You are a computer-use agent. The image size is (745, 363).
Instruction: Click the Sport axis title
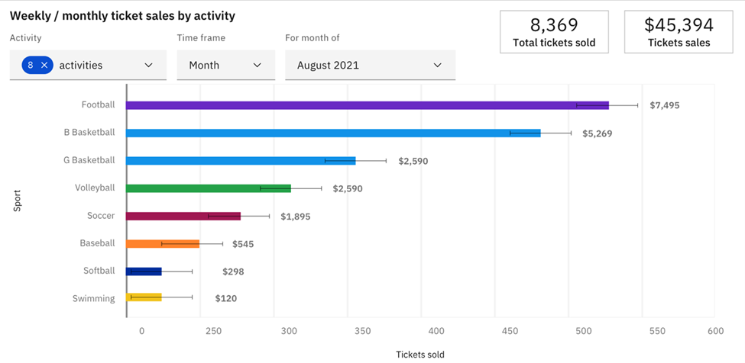click(17, 201)
